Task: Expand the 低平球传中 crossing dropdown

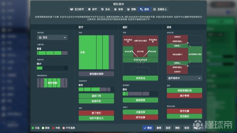Action: (184, 78)
